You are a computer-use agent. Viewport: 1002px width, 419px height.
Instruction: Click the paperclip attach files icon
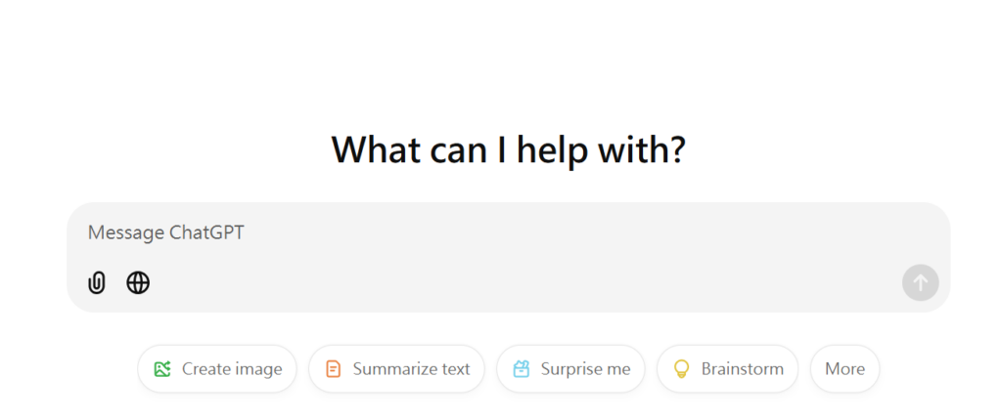click(x=97, y=282)
